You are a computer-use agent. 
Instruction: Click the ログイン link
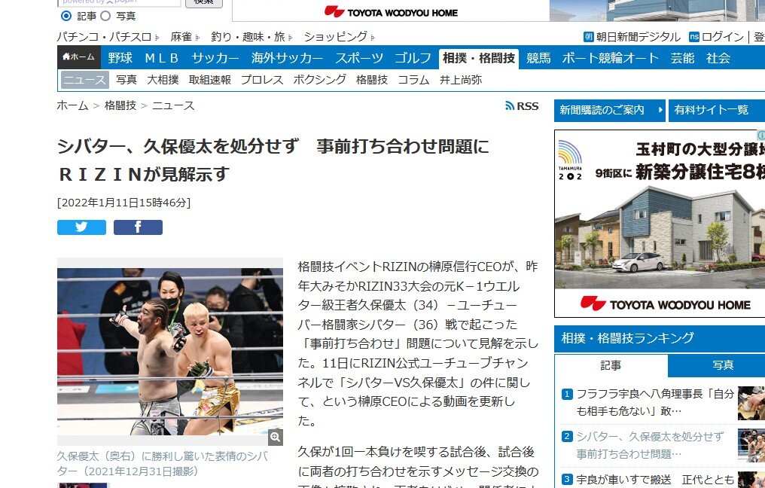tap(723, 37)
